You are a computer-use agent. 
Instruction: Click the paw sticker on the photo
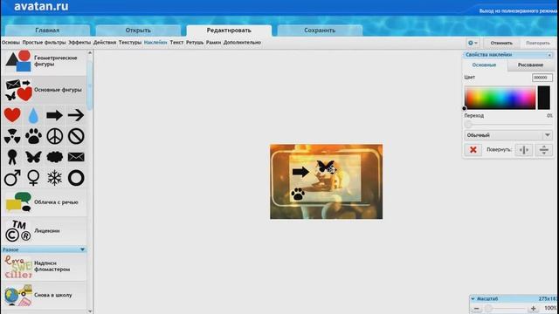pos(298,194)
